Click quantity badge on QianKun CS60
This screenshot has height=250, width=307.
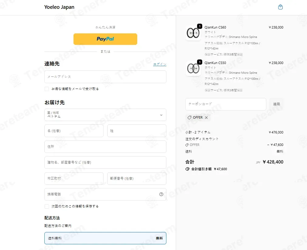pyautogui.click(x=200, y=26)
